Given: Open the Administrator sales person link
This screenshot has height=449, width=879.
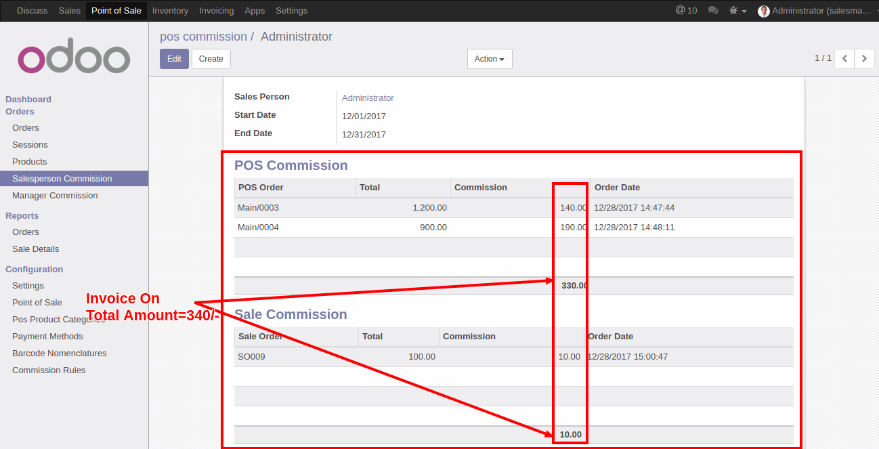Looking at the screenshot, I should click(x=368, y=98).
